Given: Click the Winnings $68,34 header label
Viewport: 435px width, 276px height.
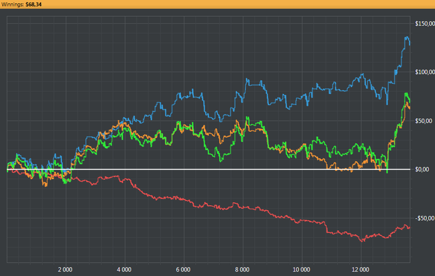Looking at the screenshot, I should click(x=22, y=4).
